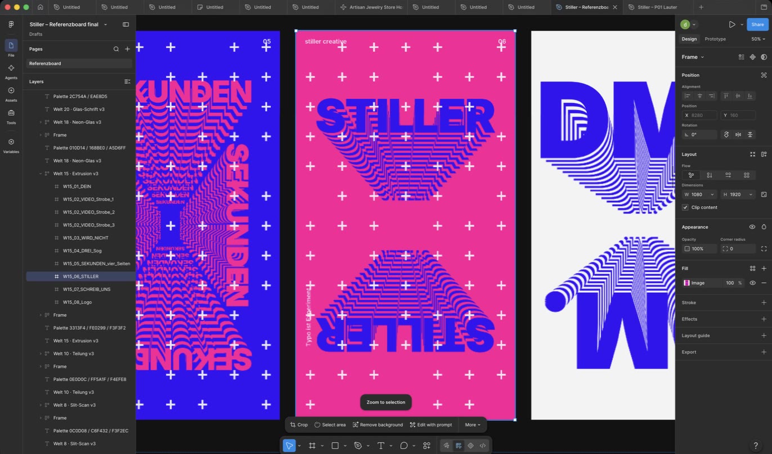This screenshot has height=454, width=772.
Task: Toggle frame visibility in Appearance
Action: click(752, 227)
